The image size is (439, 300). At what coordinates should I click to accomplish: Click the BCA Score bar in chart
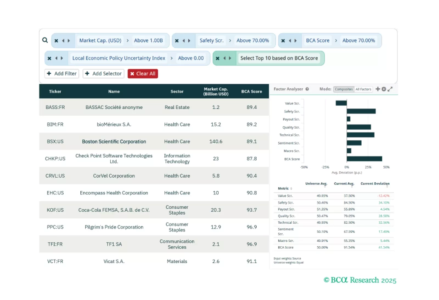point(364,159)
